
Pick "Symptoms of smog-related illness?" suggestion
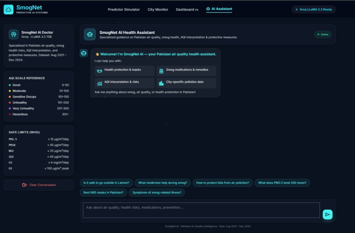tap(157, 193)
